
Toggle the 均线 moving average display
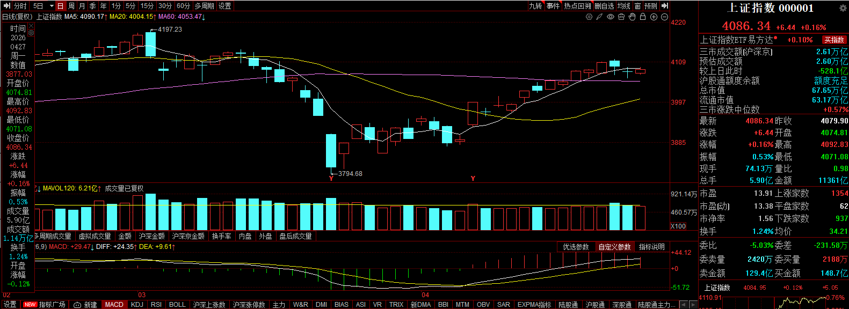click(x=623, y=6)
